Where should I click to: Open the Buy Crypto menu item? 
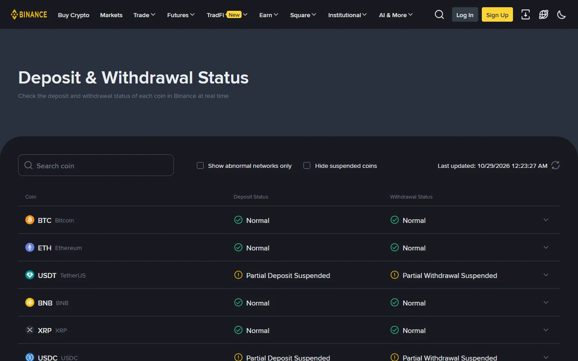74,15
